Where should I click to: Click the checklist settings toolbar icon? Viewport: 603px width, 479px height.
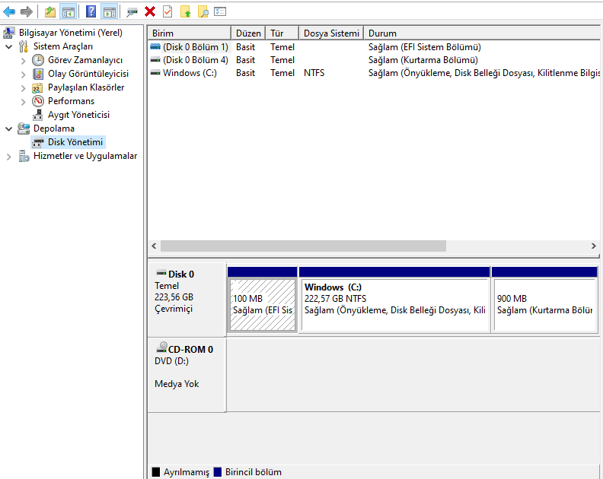(220, 11)
